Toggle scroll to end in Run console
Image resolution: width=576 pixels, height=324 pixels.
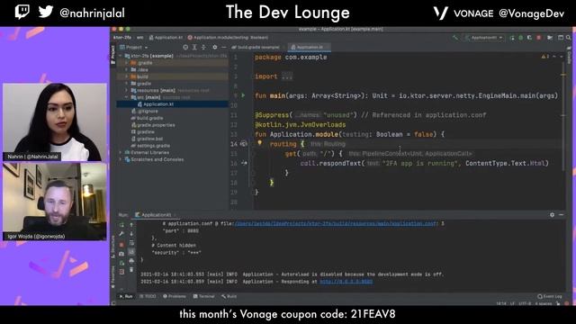131,252
